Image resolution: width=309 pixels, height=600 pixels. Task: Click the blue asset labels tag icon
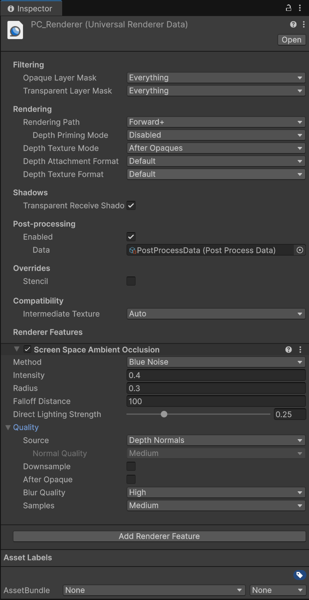299,575
